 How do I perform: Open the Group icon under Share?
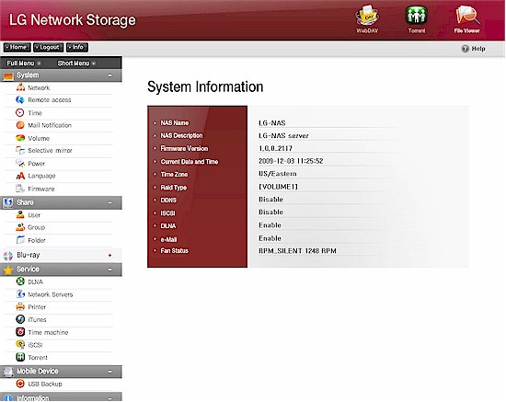[x=20, y=227]
